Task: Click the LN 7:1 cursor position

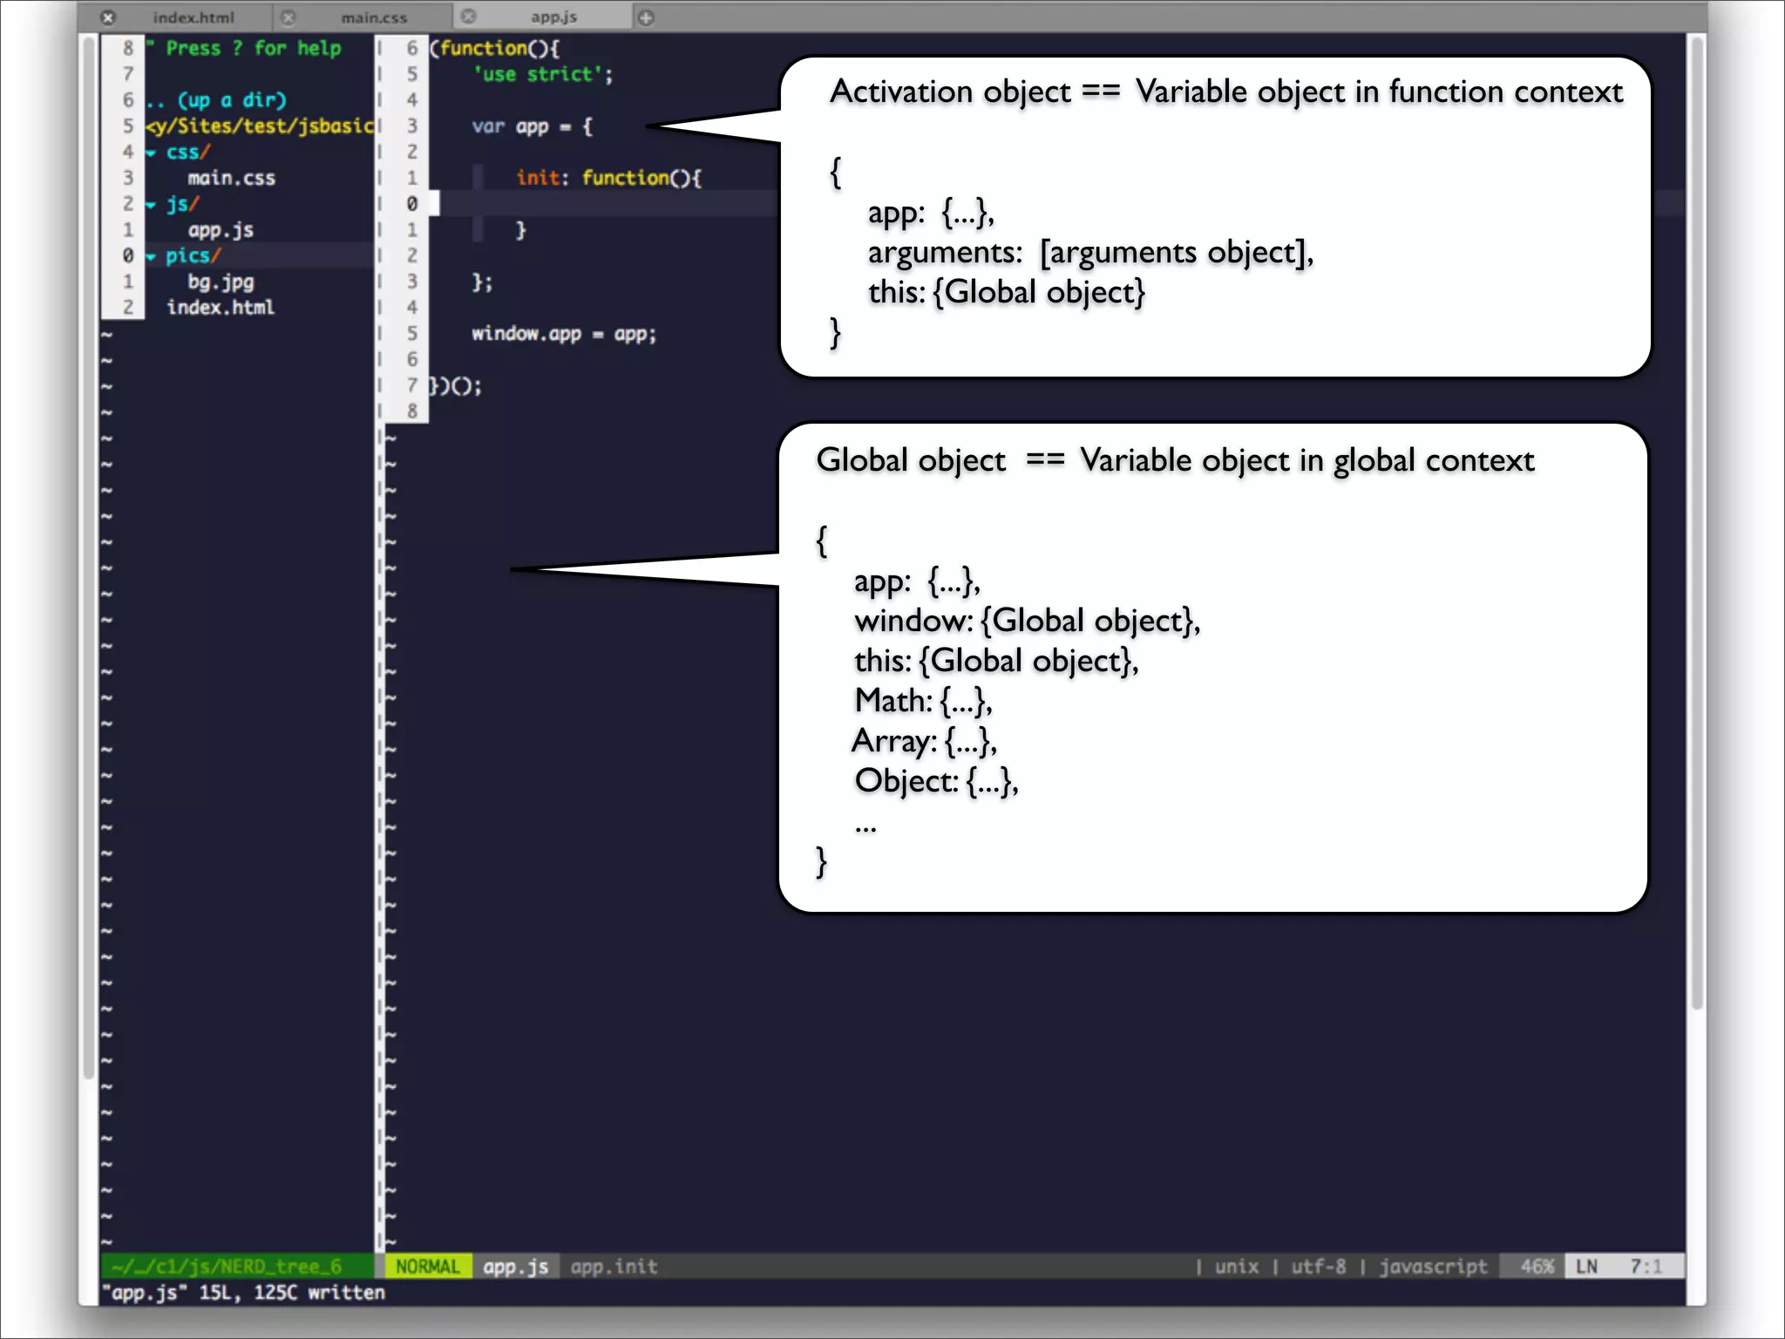Action: coord(1625,1266)
